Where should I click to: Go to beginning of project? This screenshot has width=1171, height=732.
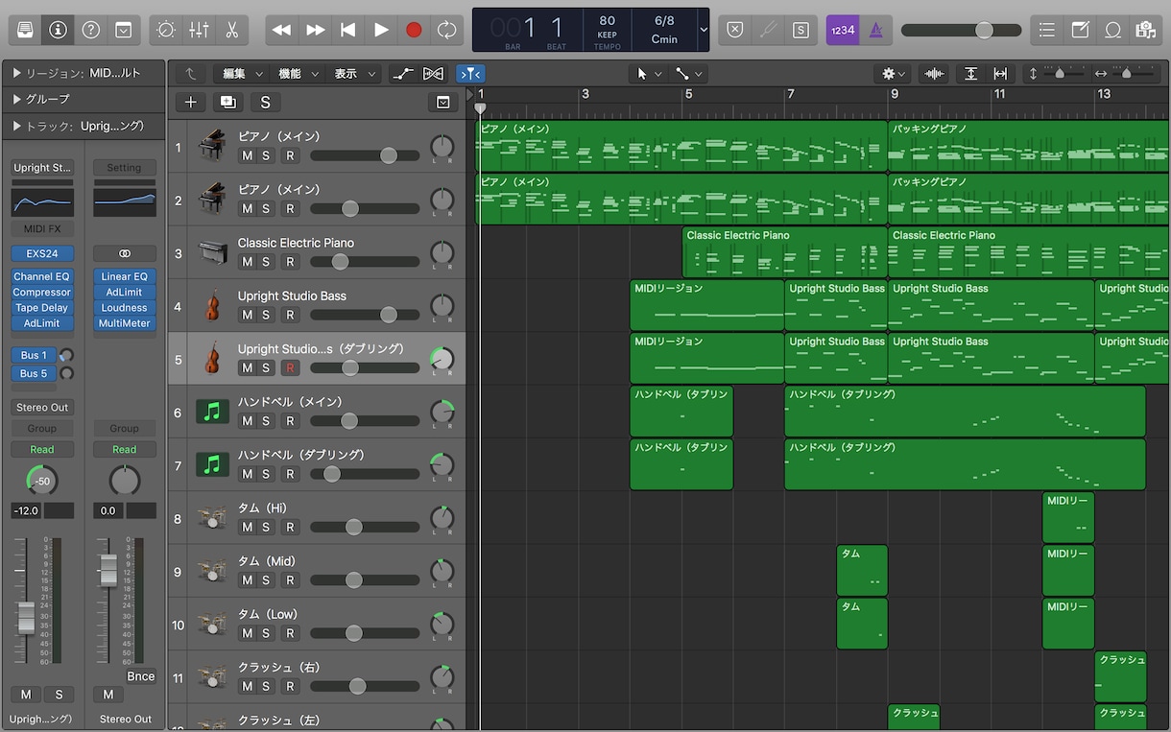347,30
